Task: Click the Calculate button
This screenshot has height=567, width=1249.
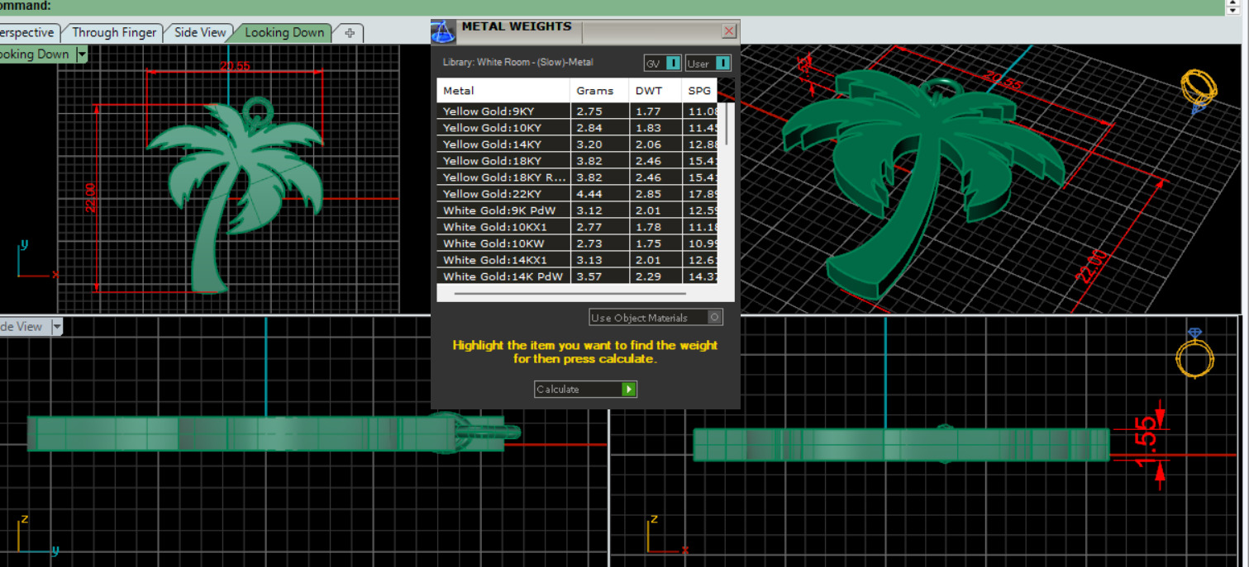Action: (x=585, y=389)
